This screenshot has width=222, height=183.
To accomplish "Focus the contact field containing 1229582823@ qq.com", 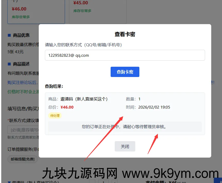I will pyautogui.click(x=125, y=55).
